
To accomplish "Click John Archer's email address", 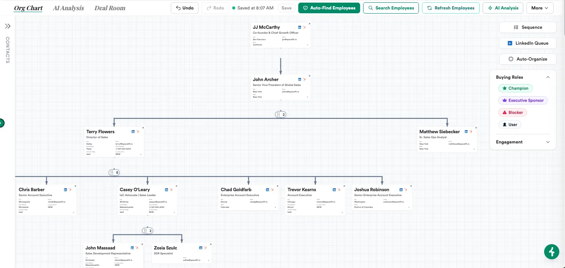I will (290, 92).
